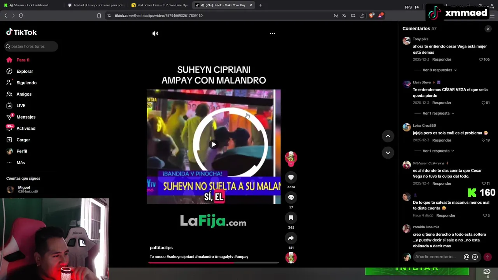This screenshot has width=498, height=280.
Task: Open a new browser tab
Action: (x=260, y=5)
